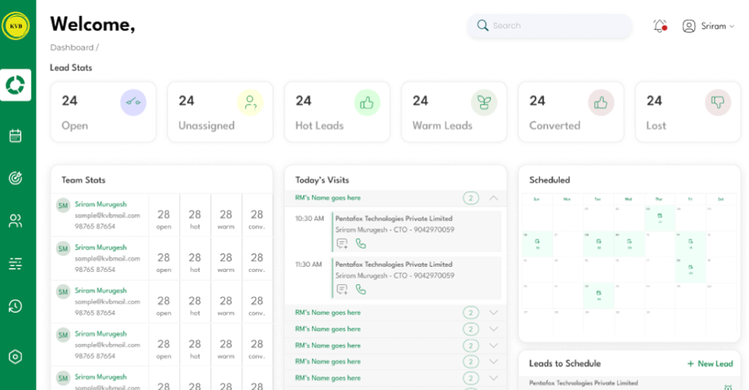Expand the last RM's Name row
749x390 pixels.
coord(494,378)
